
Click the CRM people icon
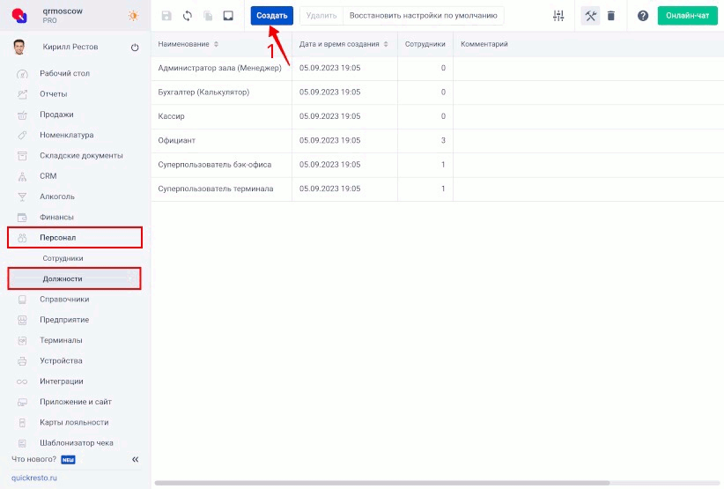pos(22,176)
